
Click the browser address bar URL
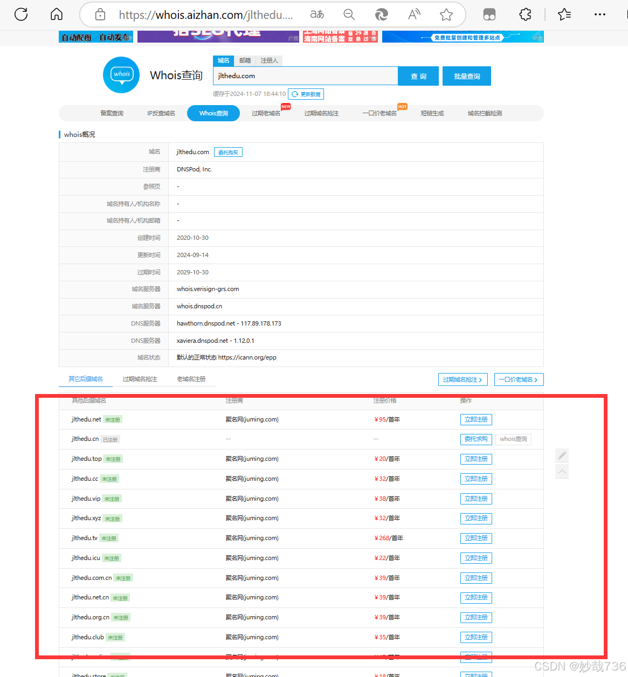(x=206, y=15)
